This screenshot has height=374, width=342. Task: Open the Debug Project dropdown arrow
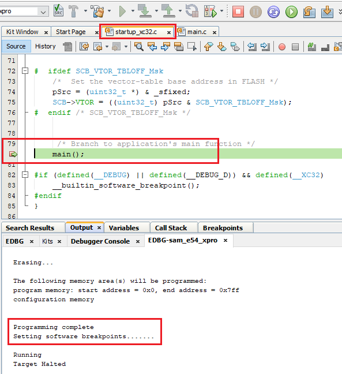point(221,11)
